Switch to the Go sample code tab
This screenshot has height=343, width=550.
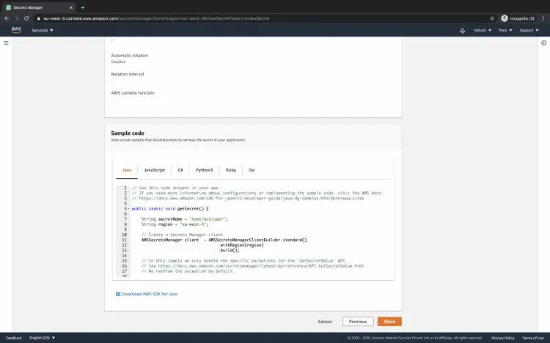coord(252,170)
